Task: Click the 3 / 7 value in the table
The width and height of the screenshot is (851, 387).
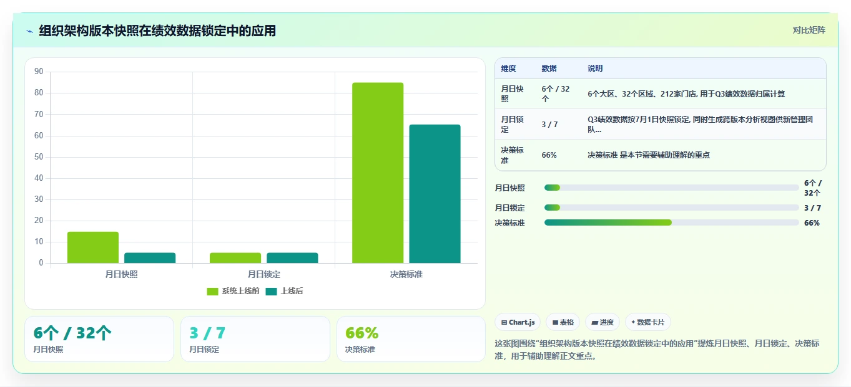Action: pos(549,125)
